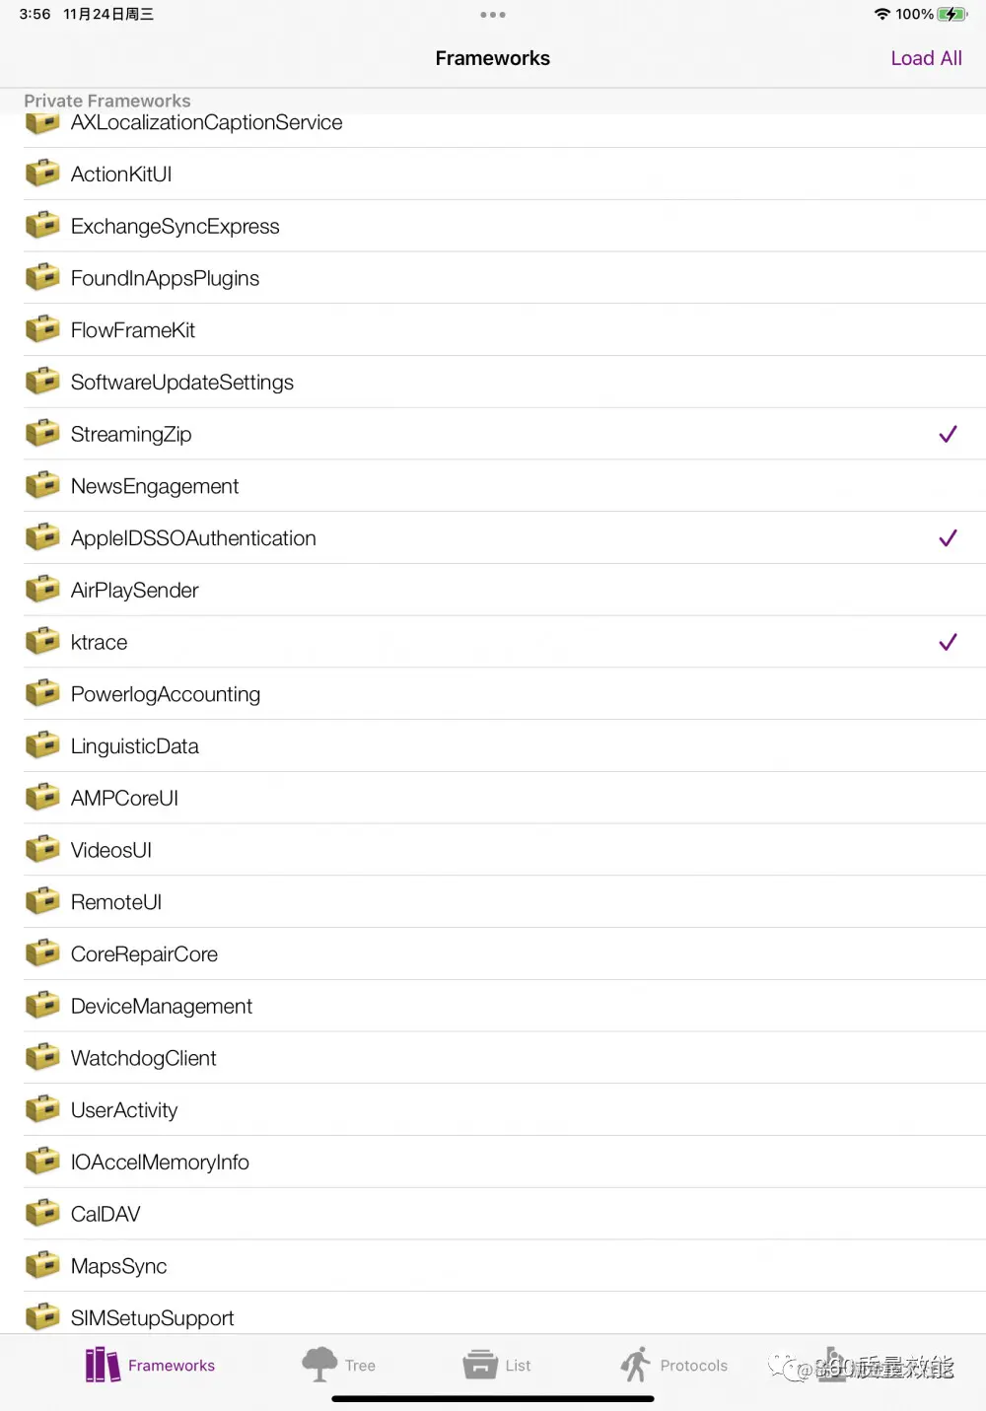Viewport: 986px width, 1411px height.
Task: Tap the List tab drawer icon
Action: click(x=480, y=1365)
